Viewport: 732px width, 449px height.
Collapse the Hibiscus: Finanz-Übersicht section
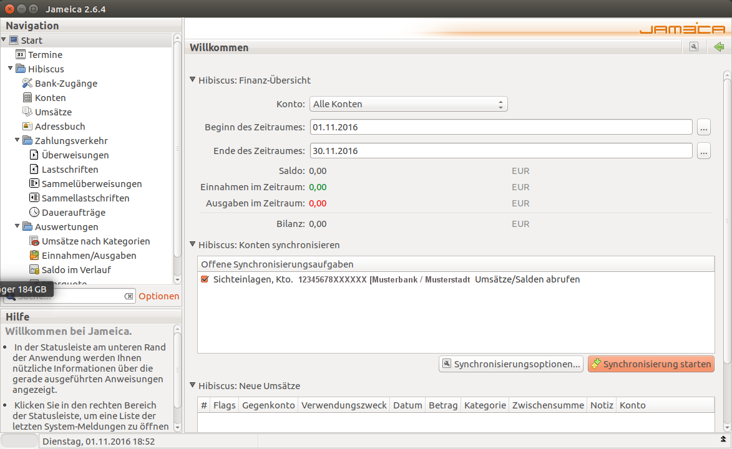192,80
